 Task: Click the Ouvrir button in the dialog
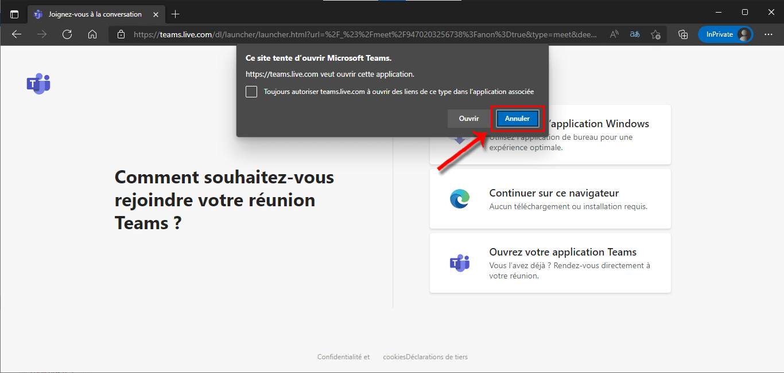tap(469, 119)
